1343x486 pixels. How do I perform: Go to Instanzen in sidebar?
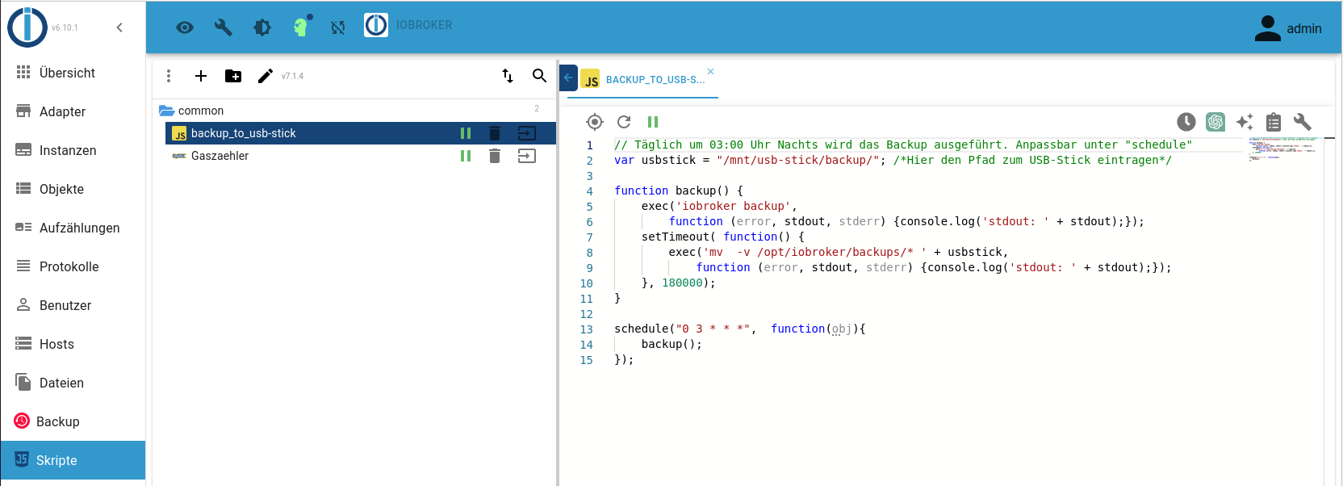[x=73, y=150]
